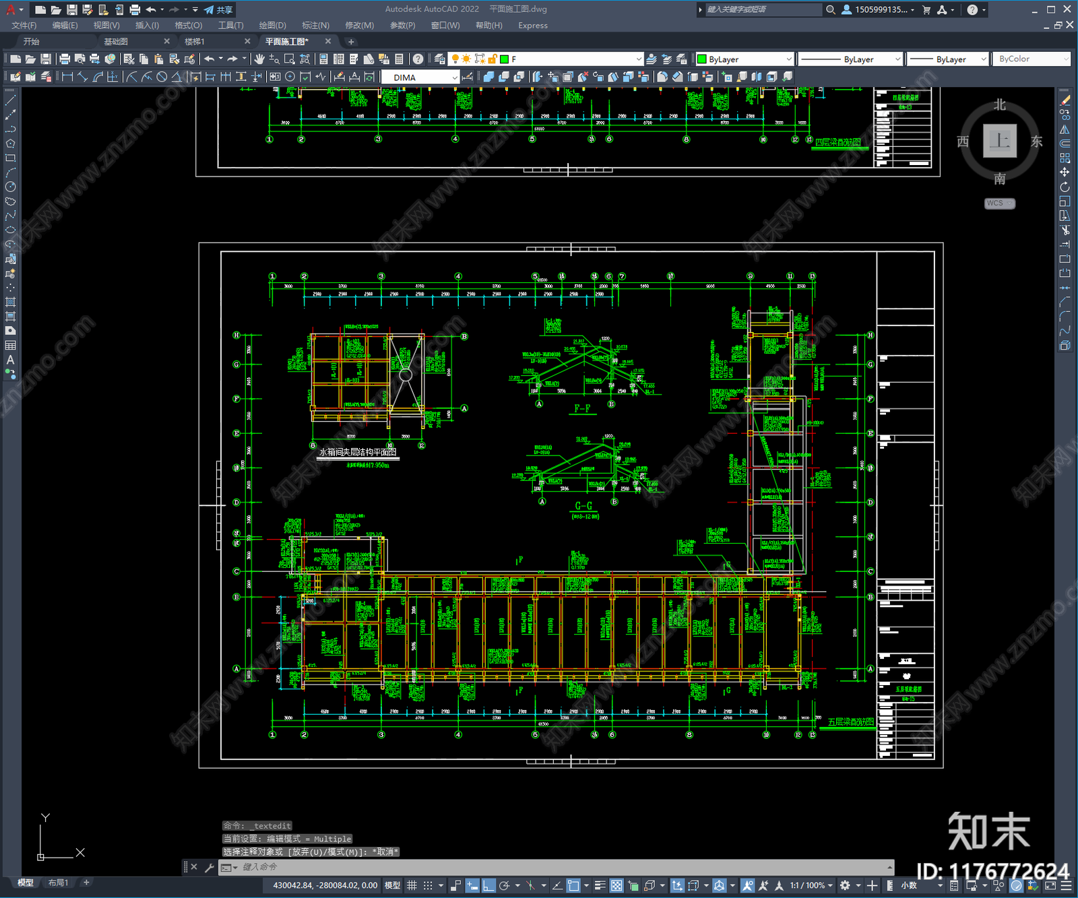Click the Save icon in quick access toolbar
This screenshot has height=898, width=1078.
pyautogui.click(x=71, y=9)
